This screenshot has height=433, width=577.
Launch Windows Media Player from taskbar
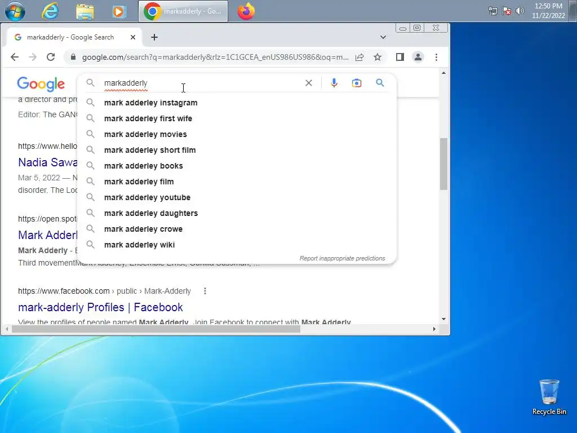(118, 11)
